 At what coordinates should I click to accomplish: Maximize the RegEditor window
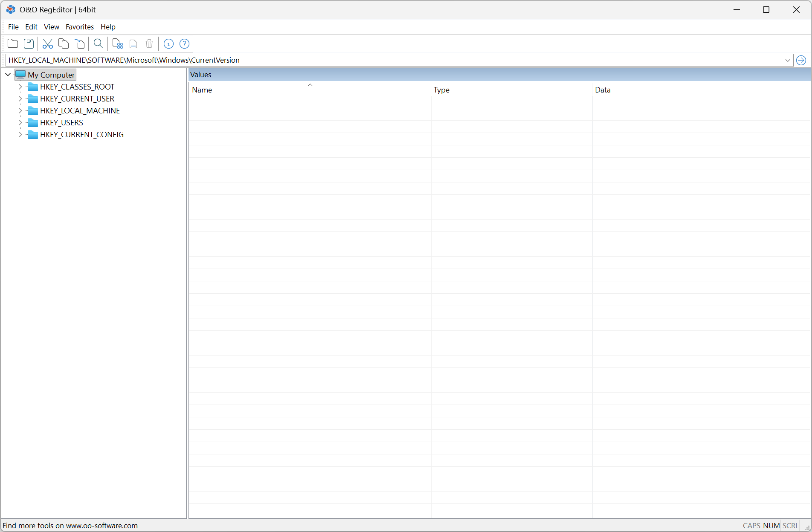(766, 9)
